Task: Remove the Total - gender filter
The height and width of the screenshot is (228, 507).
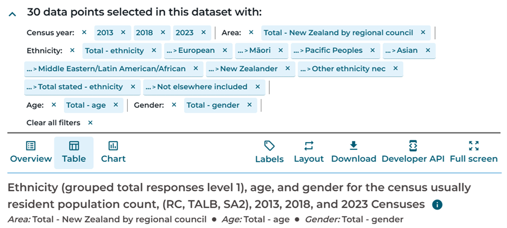Action: pyautogui.click(x=249, y=105)
